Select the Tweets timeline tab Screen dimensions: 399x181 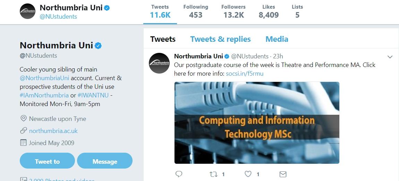[x=163, y=39]
